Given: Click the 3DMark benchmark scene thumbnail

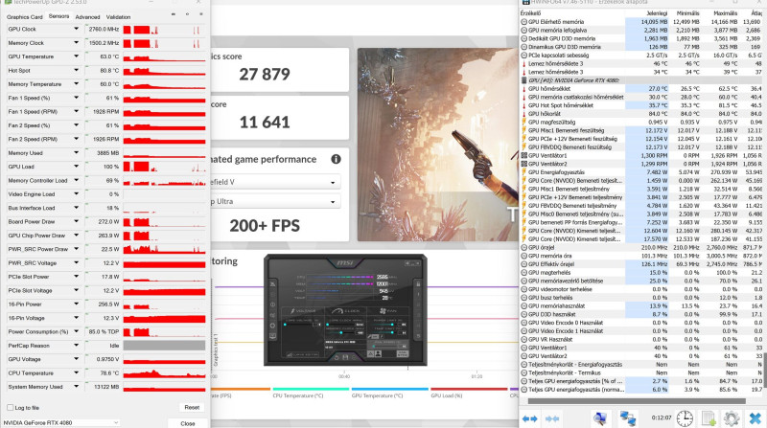Looking at the screenshot, I should pyautogui.click(x=438, y=145).
